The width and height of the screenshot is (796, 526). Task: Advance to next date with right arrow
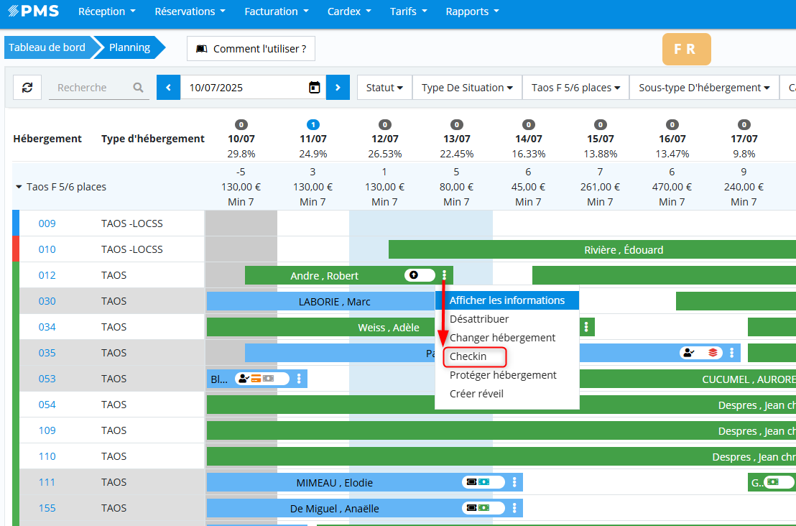338,88
